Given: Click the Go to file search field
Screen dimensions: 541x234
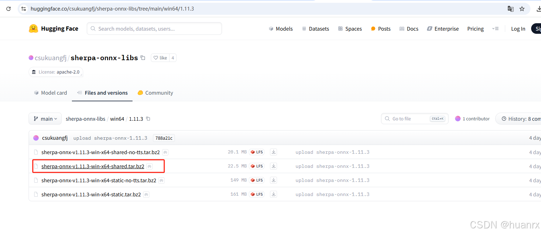Looking at the screenshot, I should pyautogui.click(x=415, y=119).
